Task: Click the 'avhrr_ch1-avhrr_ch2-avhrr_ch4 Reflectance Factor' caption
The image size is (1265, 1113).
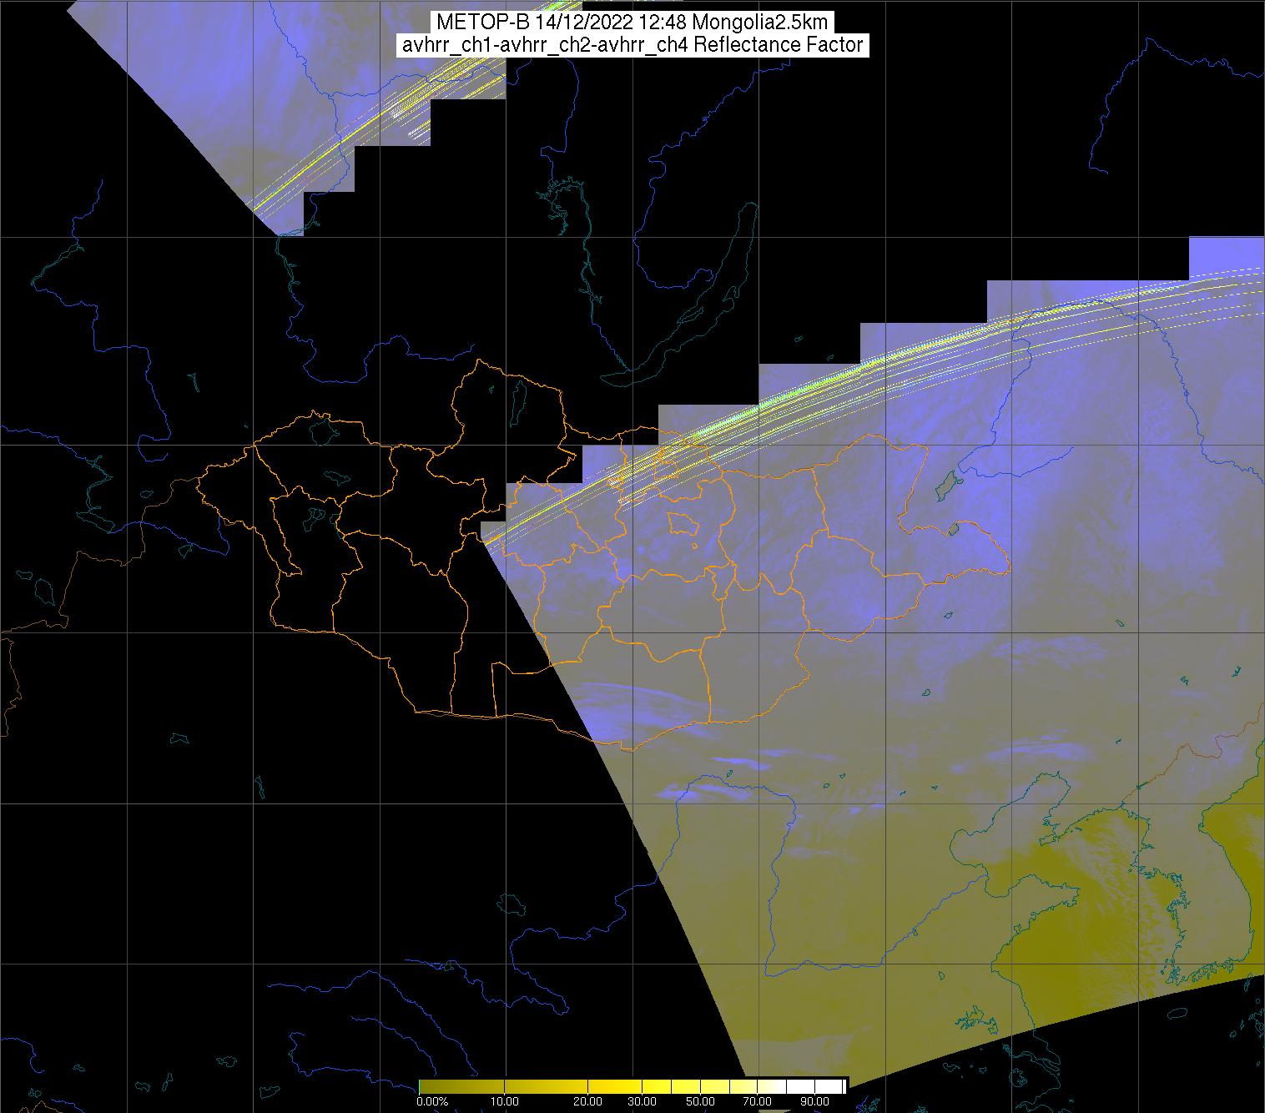Action: (x=632, y=45)
